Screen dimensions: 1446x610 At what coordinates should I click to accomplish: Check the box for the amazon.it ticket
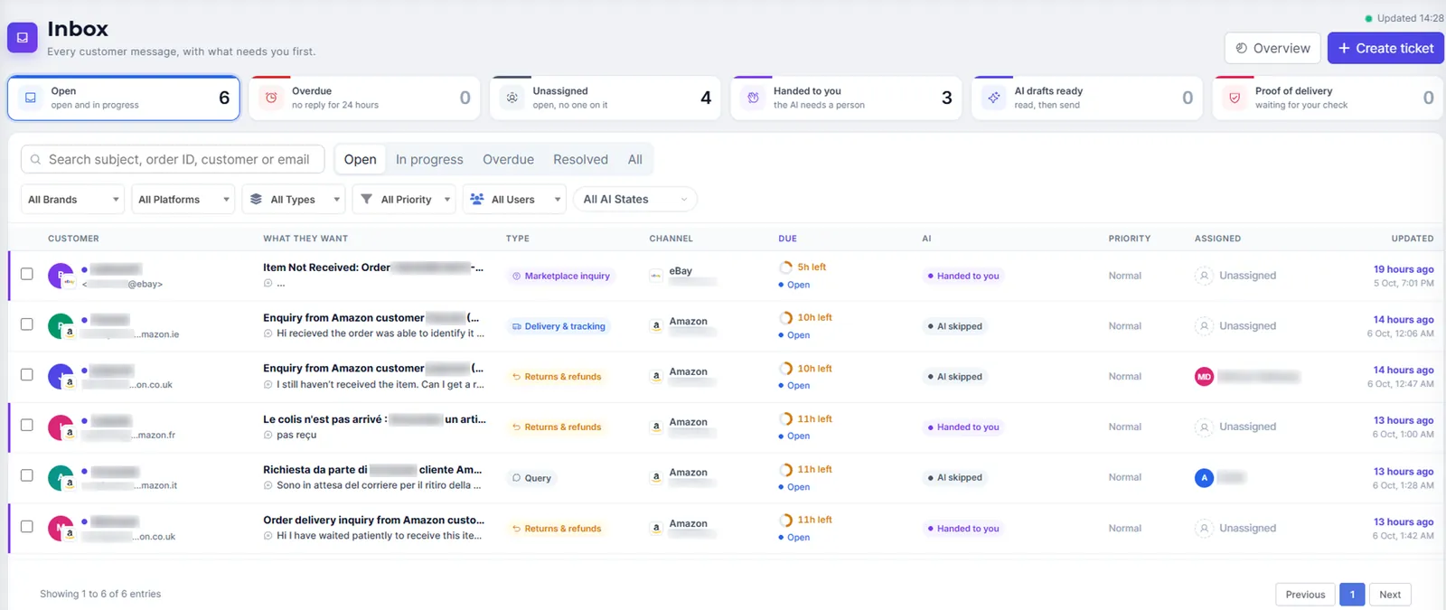click(27, 475)
